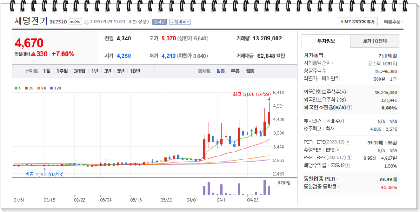Image resolution: width=420 pixels, height=212 pixels.
Task: Open the 동일업종 등락률 link
Action: [322, 186]
